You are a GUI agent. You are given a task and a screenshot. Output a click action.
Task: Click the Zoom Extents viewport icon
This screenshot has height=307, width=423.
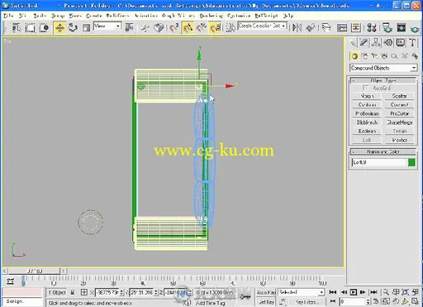click(405, 292)
